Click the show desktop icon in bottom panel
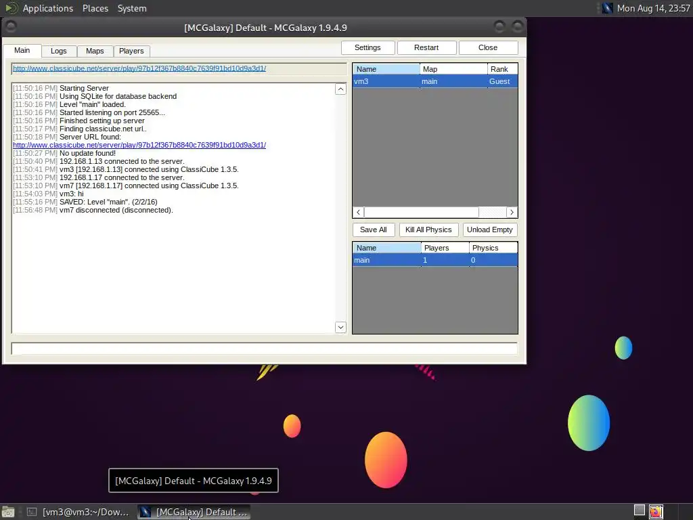 pyautogui.click(x=8, y=512)
